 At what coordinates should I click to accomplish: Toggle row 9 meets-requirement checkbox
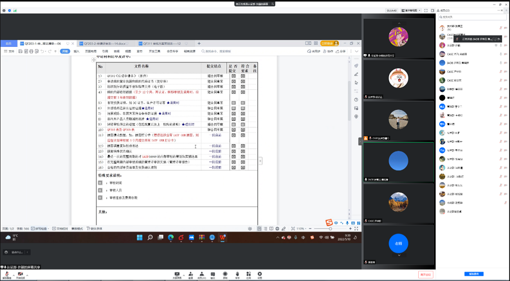pos(243,124)
